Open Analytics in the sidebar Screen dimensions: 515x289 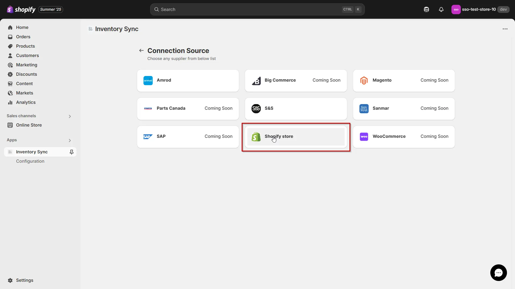point(26,102)
